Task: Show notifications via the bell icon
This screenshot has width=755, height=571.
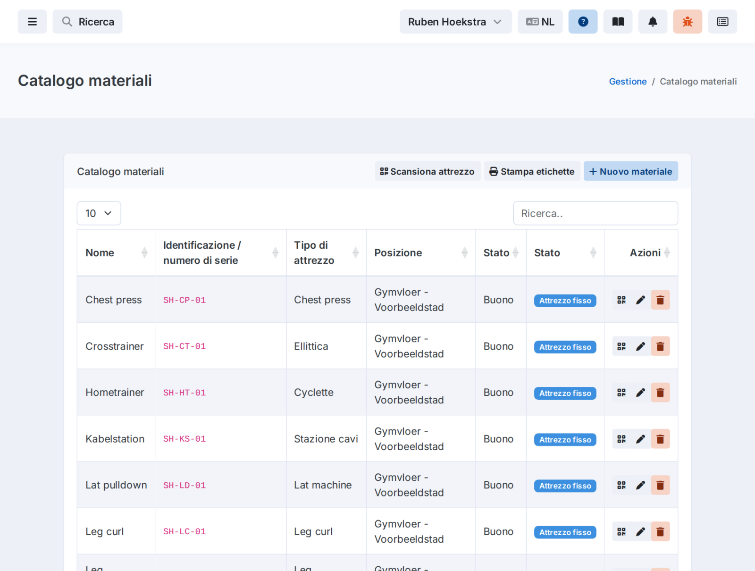Action: tap(653, 22)
